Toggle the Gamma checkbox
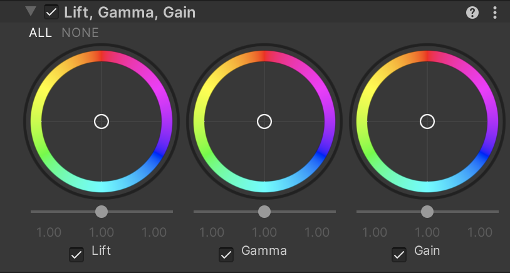510x273 pixels. pyautogui.click(x=226, y=254)
